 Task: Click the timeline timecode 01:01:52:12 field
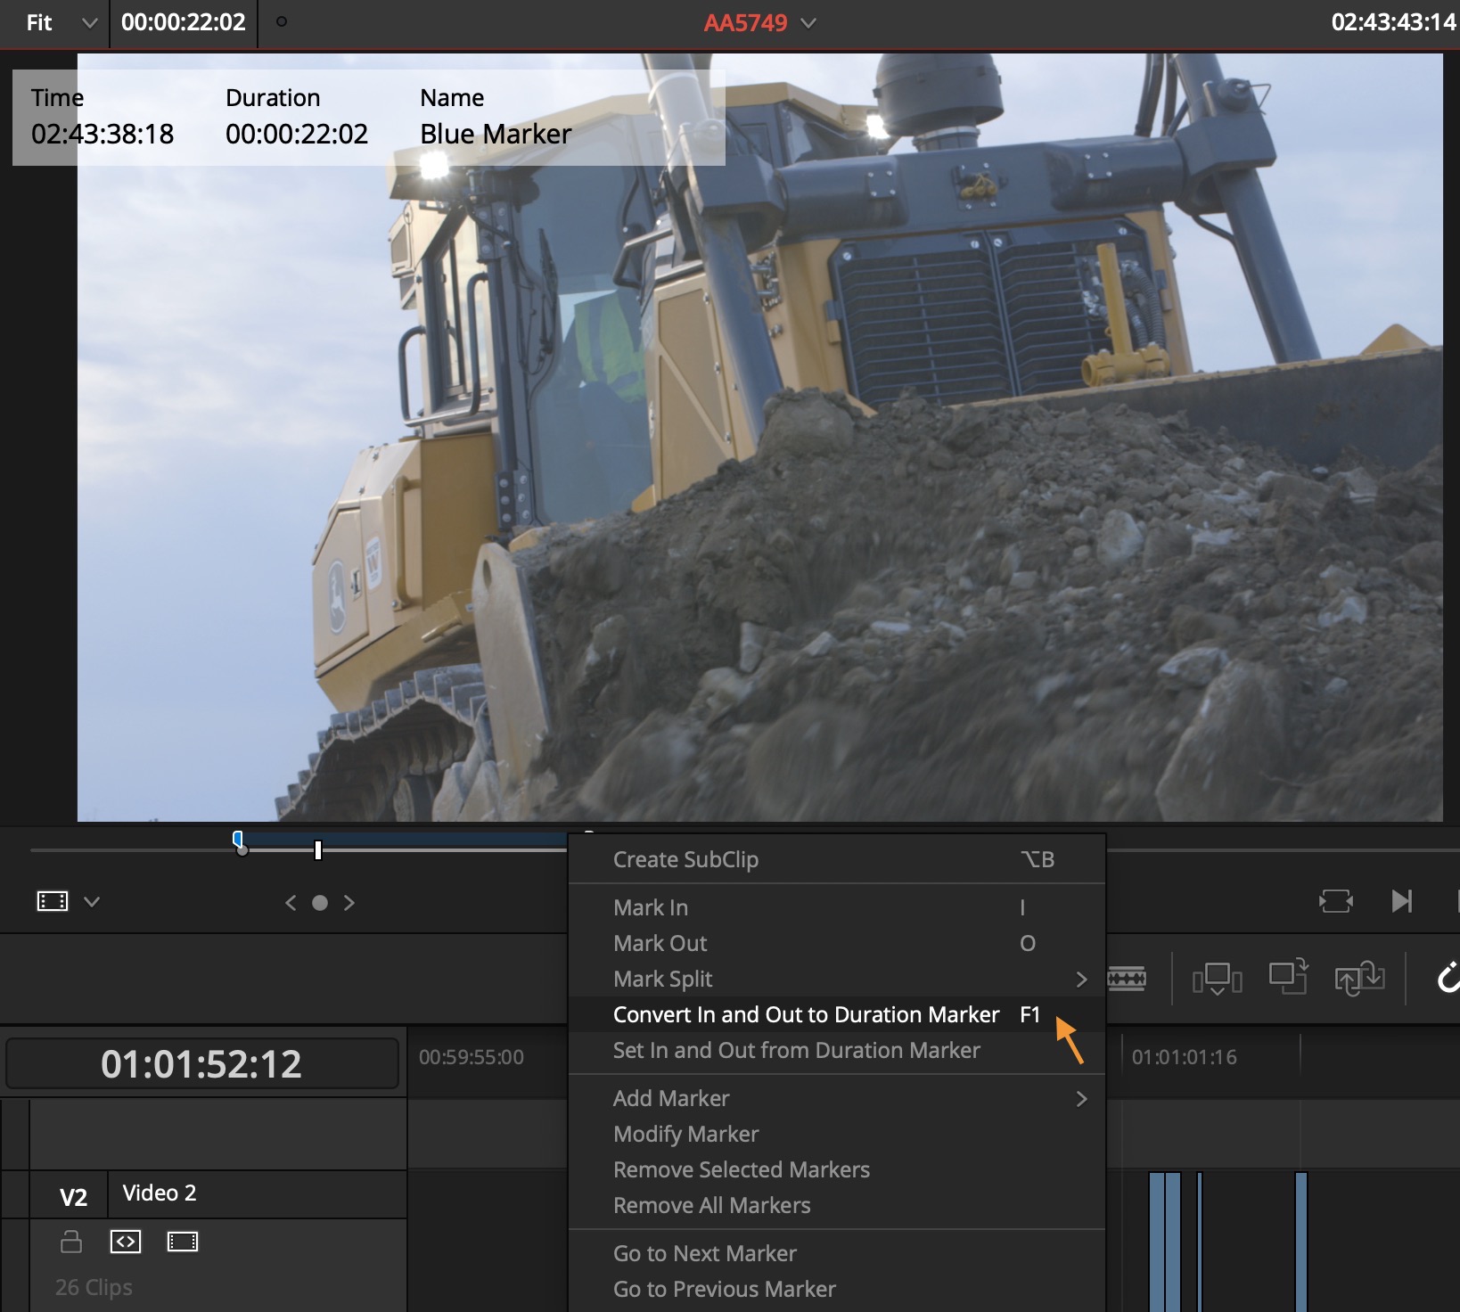(201, 1063)
